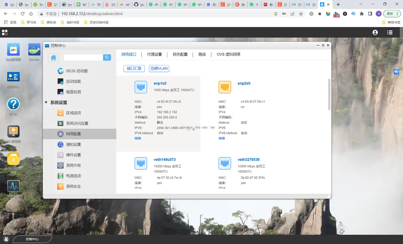403x244 pixels.
Task: Open the 学习向 bookmarks folder
Action: (29, 22)
